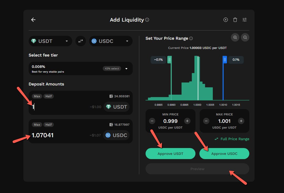This screenshot has width=284, height=193.
Task: Click the Approve USDT button
Action: [171, 154]
